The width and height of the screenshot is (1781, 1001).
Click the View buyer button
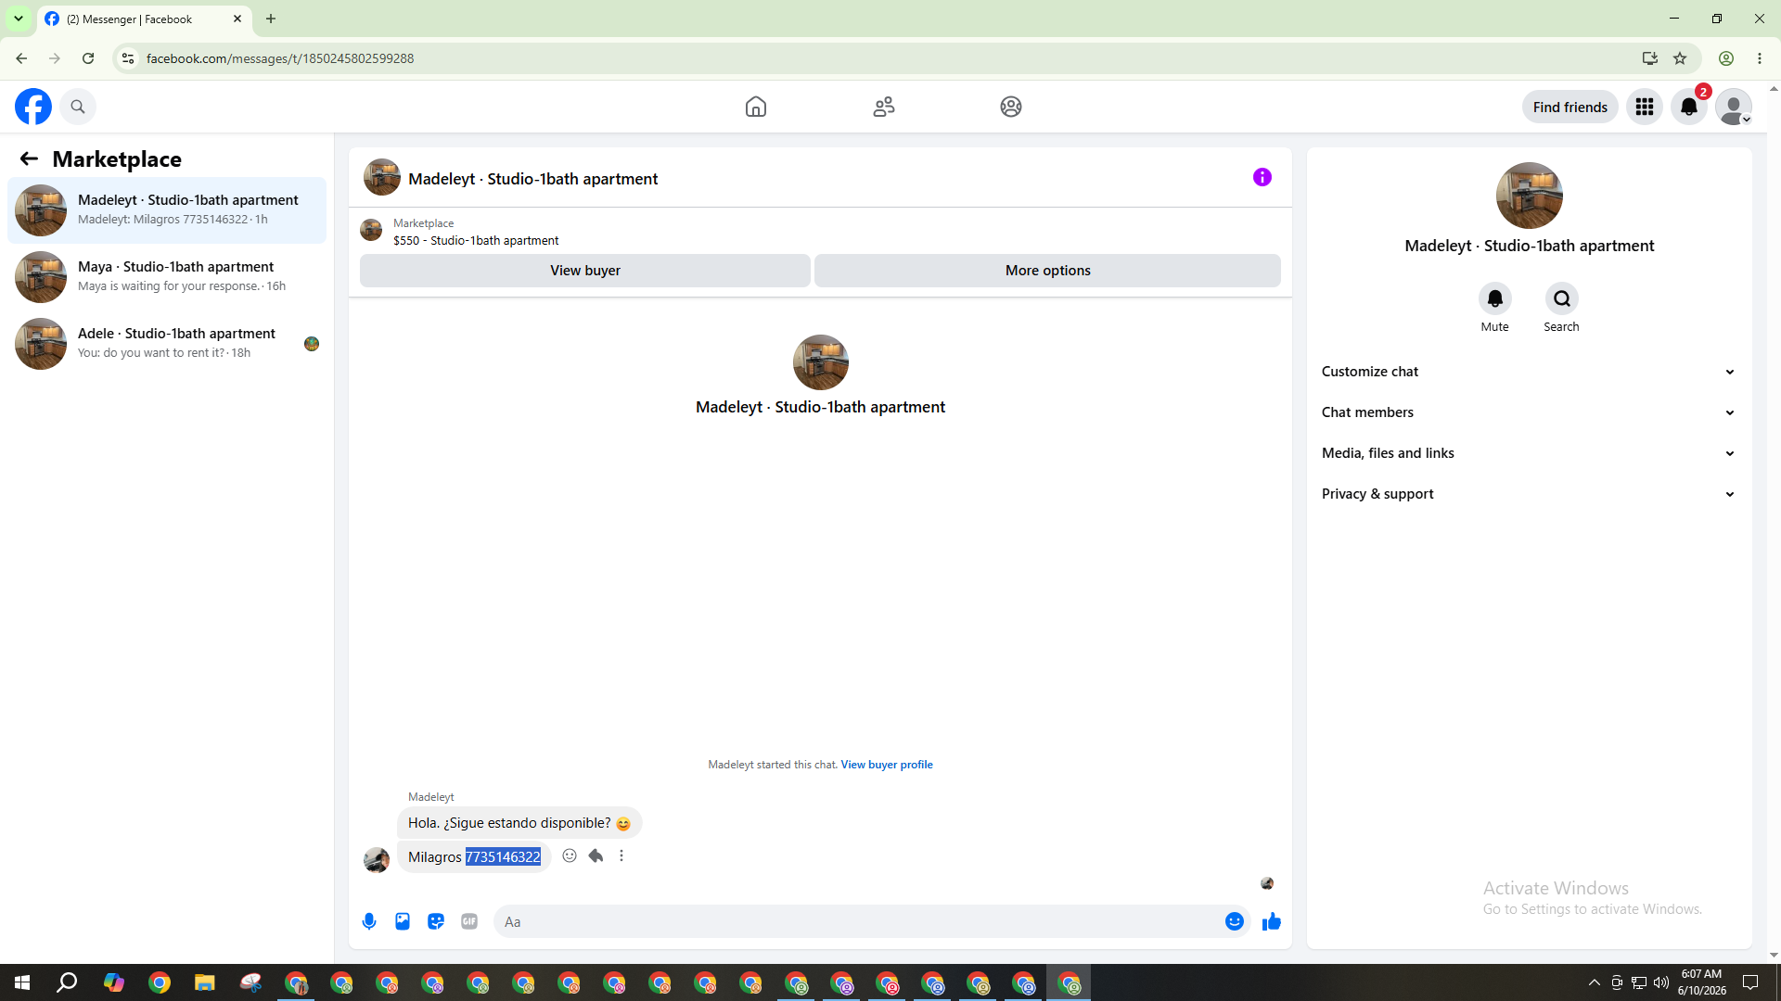(x=585, y=271)
